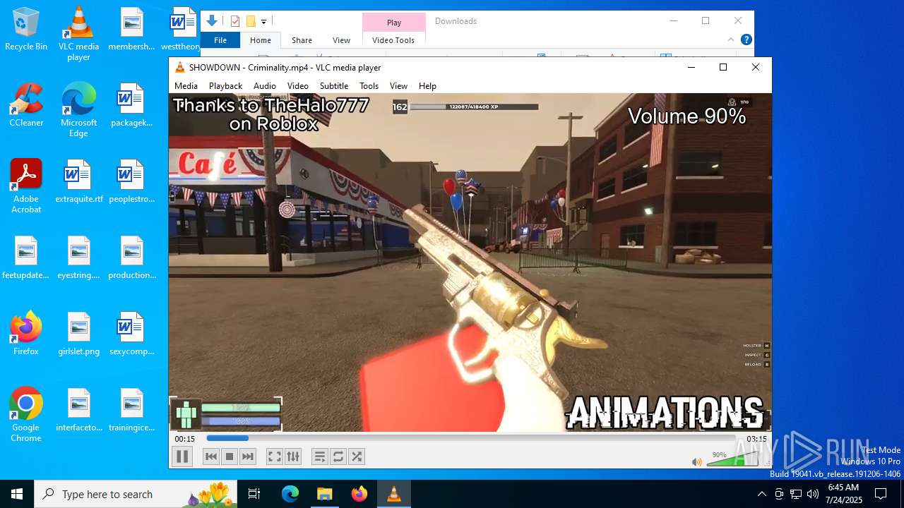Open the VLC Subtitle menu
The height and width of the screenshot is (508, 904).
(334, 85)
